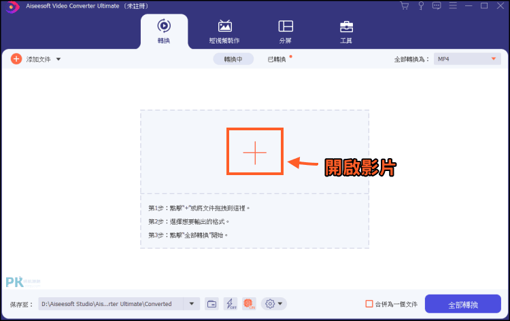This screenshot has width=510, height=321.
Task: Switch to the 轉換 tab
Action: point(164,32)
